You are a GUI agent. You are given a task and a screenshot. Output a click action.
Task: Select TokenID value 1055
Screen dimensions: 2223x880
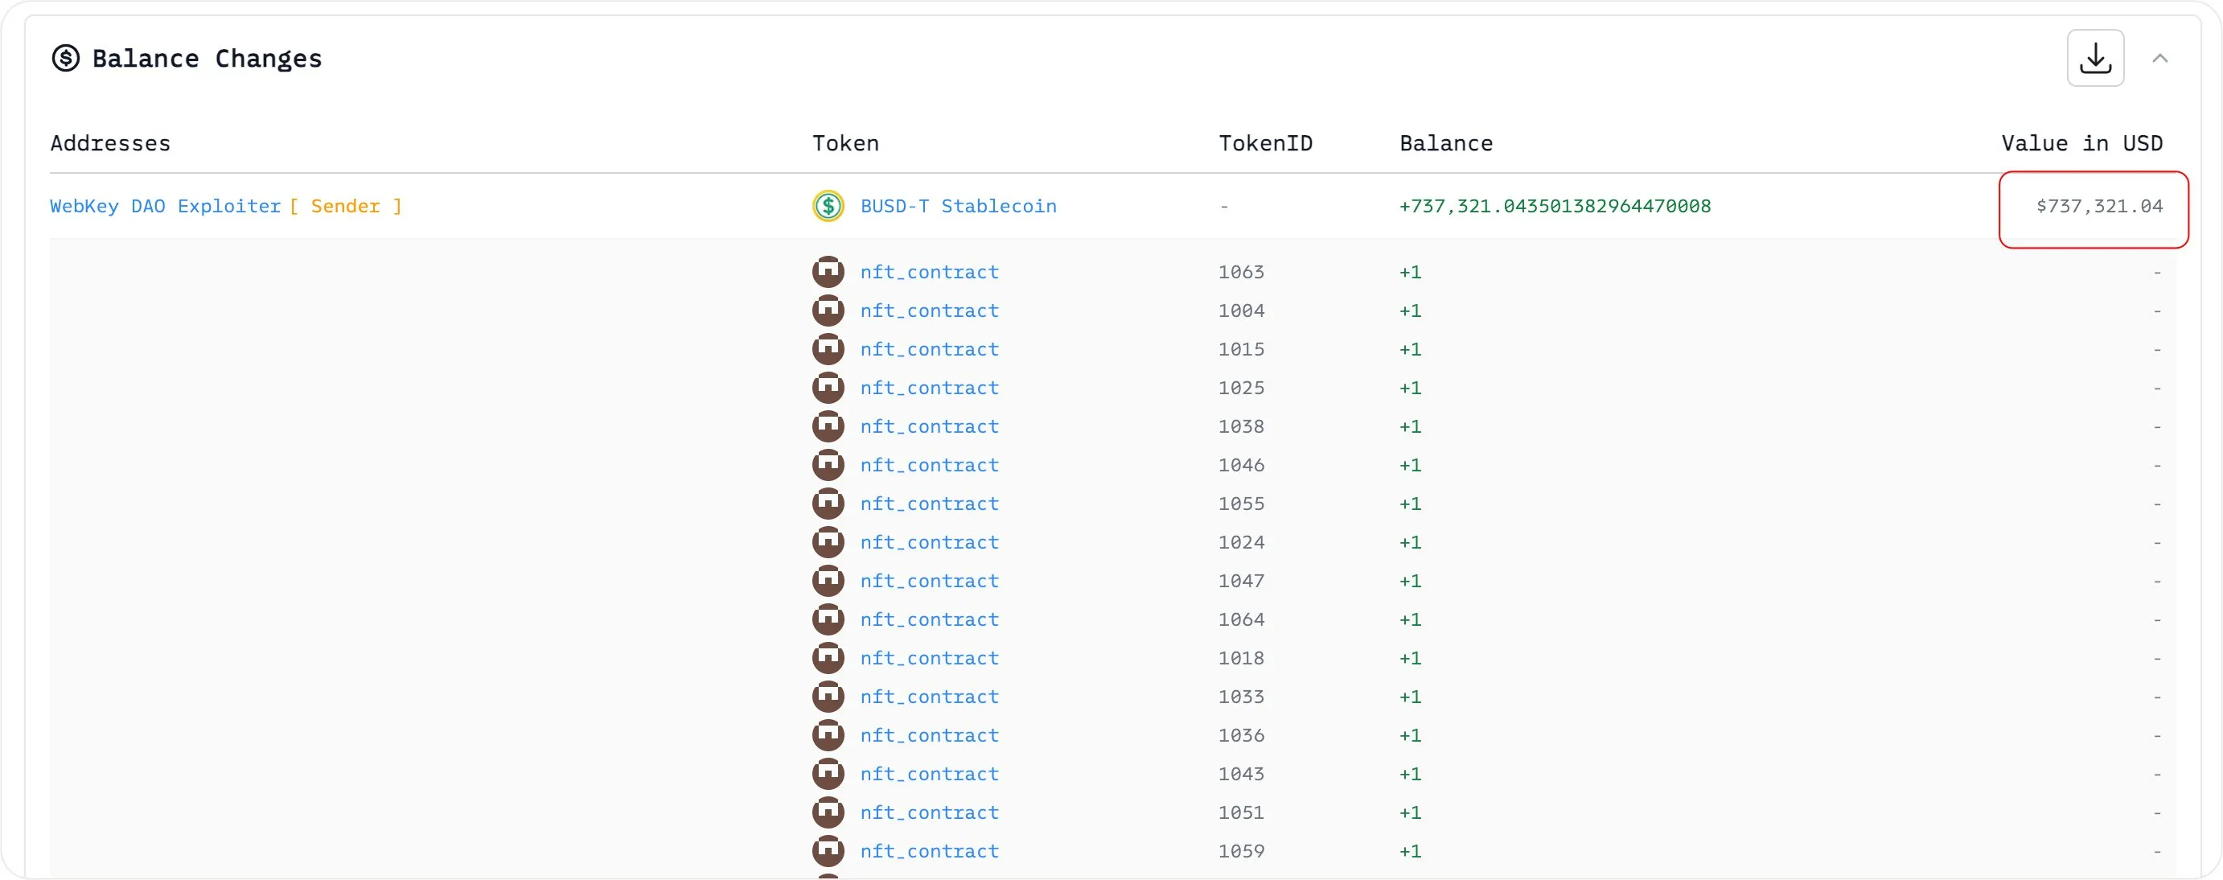pyautogui.click(x=1241, y=504)
